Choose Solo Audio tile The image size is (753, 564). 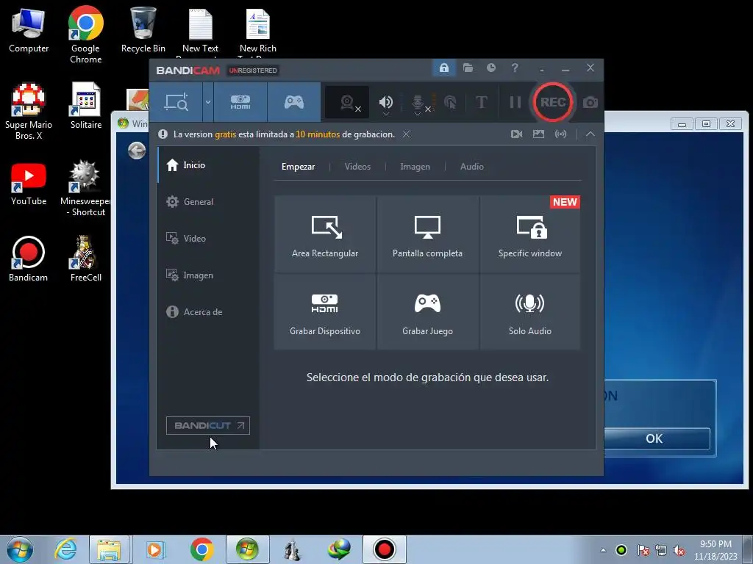[x=530, y=311]
